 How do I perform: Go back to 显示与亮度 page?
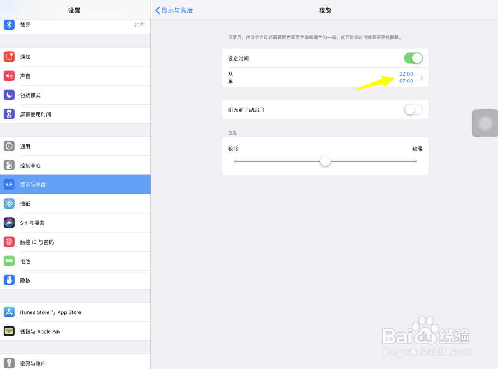174,11
